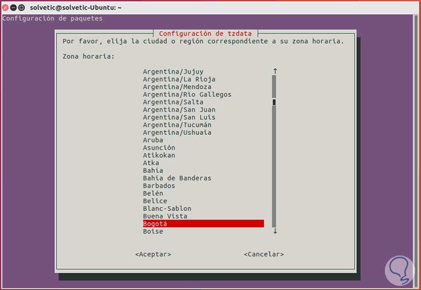Click the list's up scroll arrow
This screenshot has width=421, height=290.
[275, 71]
